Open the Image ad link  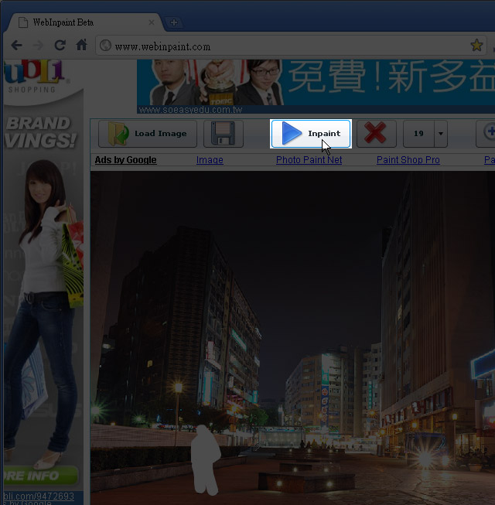point(210,160)
